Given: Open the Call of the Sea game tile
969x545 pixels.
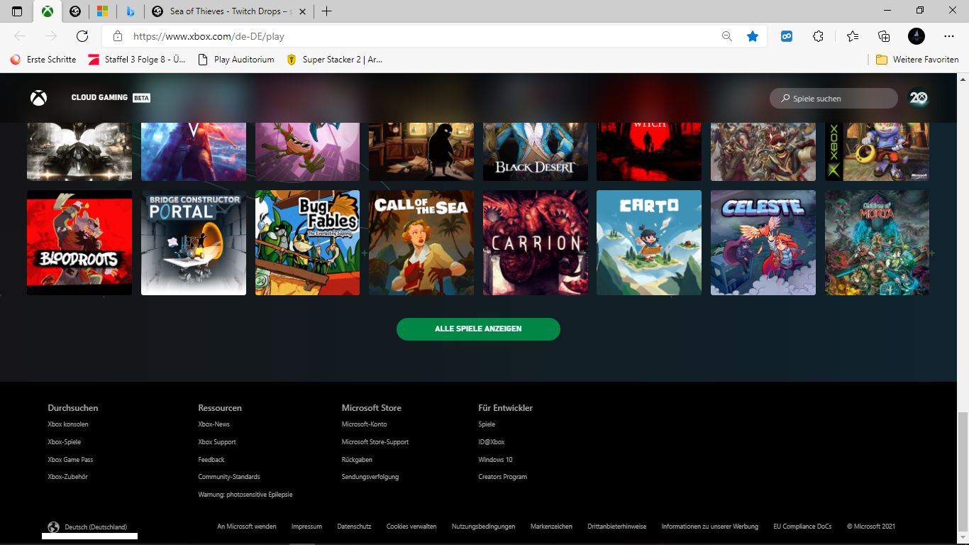Looking at the screenshot, I should coord(421,243).
